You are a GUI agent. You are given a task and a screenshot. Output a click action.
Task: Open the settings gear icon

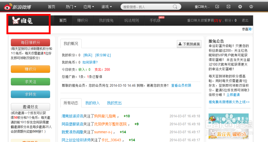pyautogui.click(x=240, y=7)
